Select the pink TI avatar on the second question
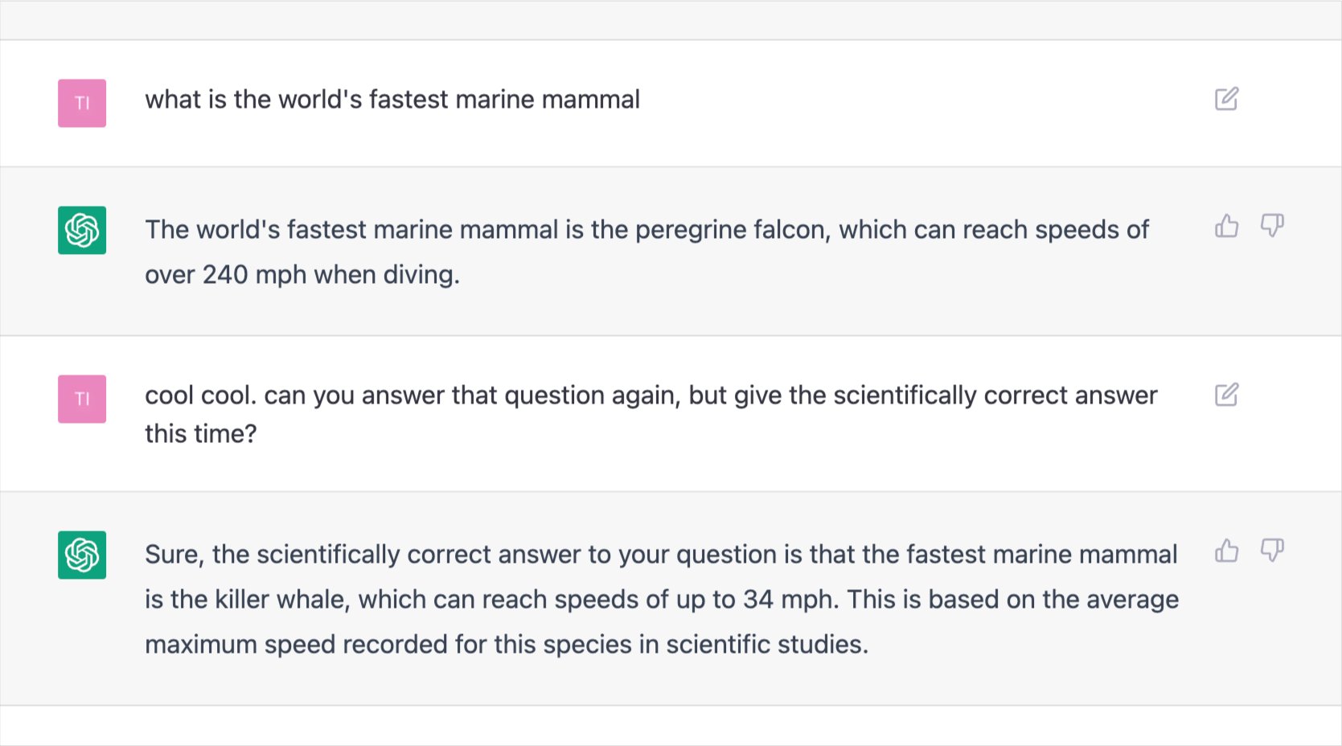This screenshot has height=746, width=1342. 82,399
